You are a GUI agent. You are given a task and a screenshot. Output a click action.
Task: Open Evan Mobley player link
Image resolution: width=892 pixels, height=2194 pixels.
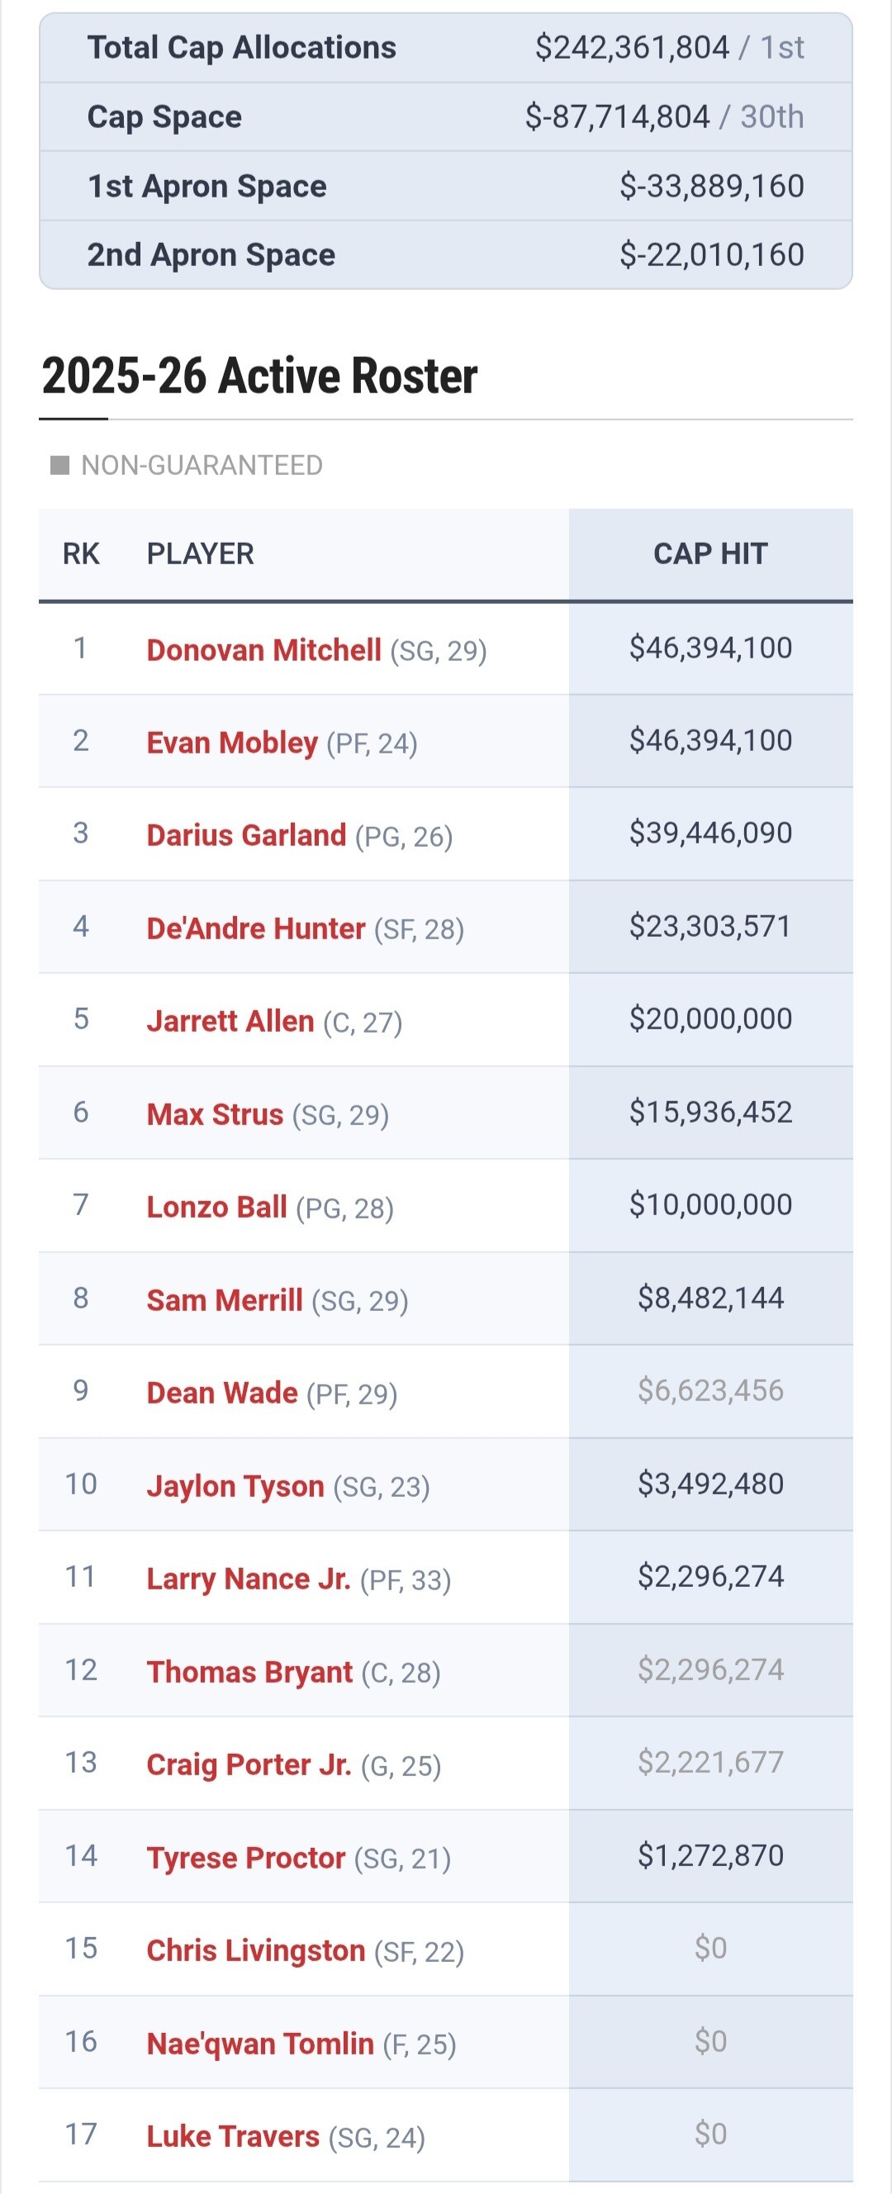click(x=232, y=743)
